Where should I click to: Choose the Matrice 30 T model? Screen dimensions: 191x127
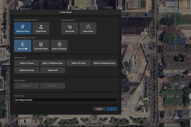pyautogui.click(x=53, y=86)
